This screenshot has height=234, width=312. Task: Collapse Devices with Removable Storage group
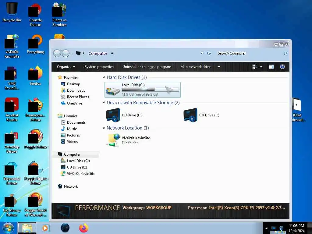104,102
